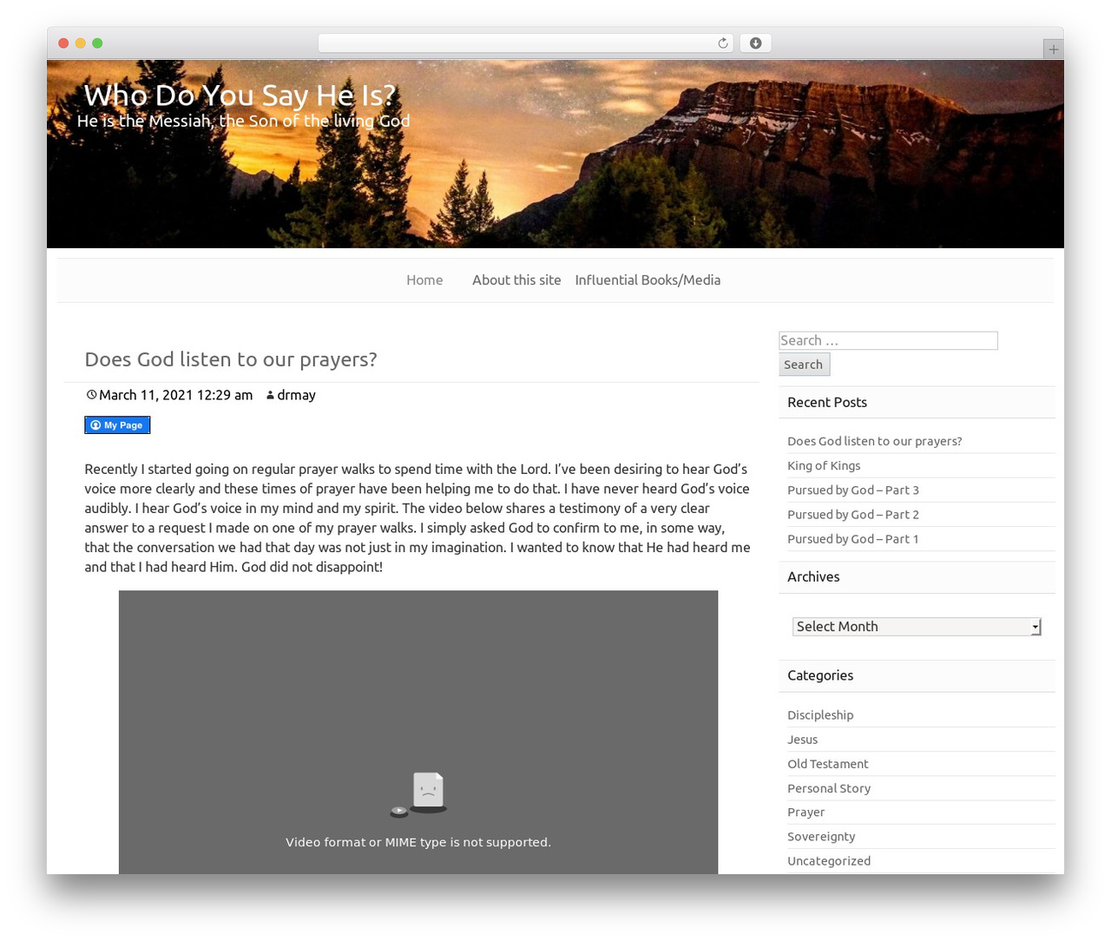Screen dimensions: 1111x941
Task: Click the browser address bar
Action: [525, 43]
